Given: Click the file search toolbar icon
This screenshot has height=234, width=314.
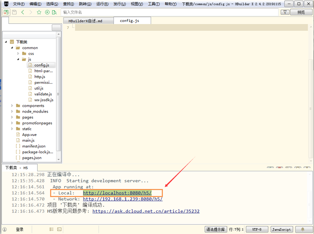Looking at the screenshot, I should point(54,12).
